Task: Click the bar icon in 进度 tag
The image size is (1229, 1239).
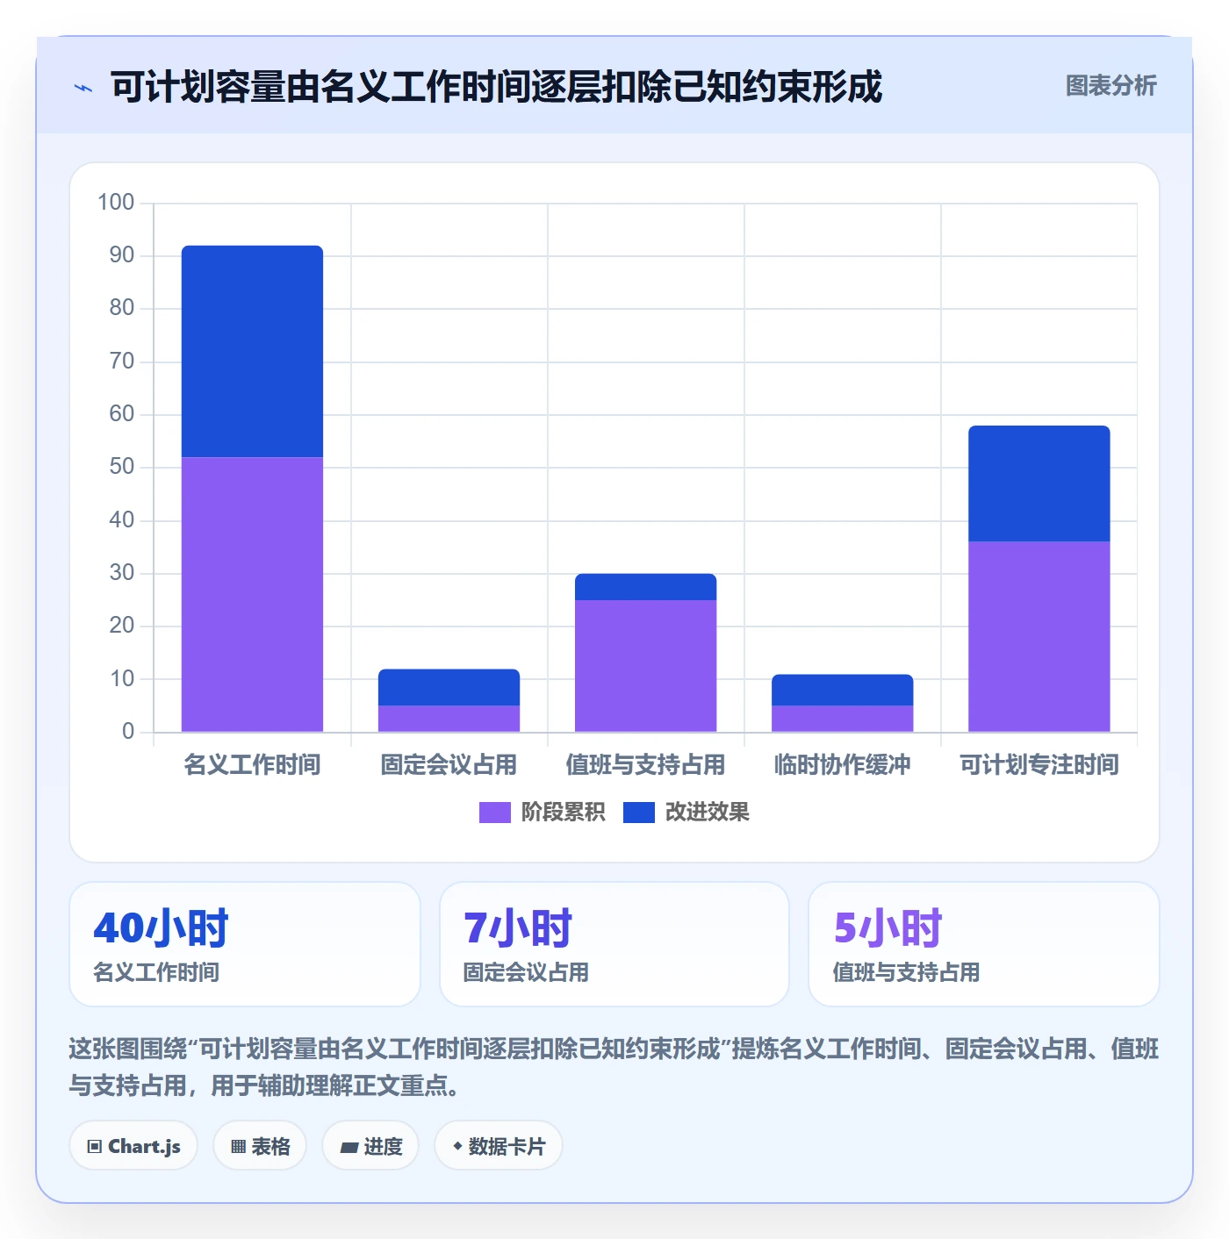Action: (x=349, y=1147)
